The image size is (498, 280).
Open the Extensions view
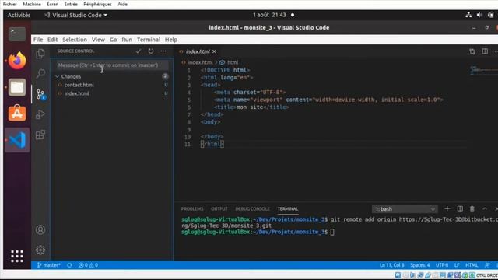pos(40,135)
